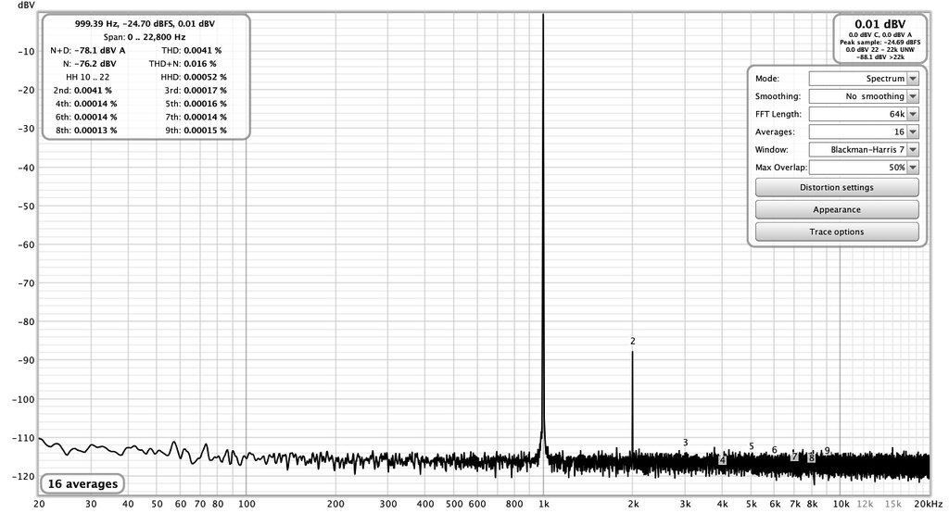Click the 1k frequency axis label
Image resolution: width=949 pixels, height=513 pixels.
pyautogui.click(x=543, y=504)
